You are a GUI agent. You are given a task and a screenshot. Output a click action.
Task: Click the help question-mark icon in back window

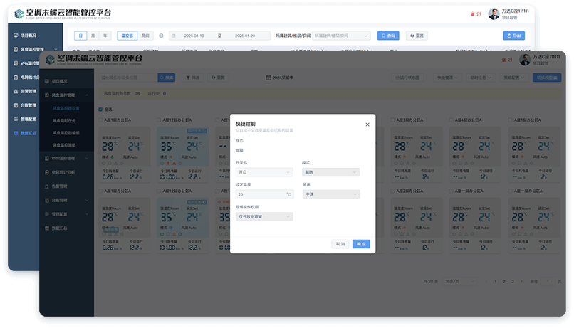point(161,36)
